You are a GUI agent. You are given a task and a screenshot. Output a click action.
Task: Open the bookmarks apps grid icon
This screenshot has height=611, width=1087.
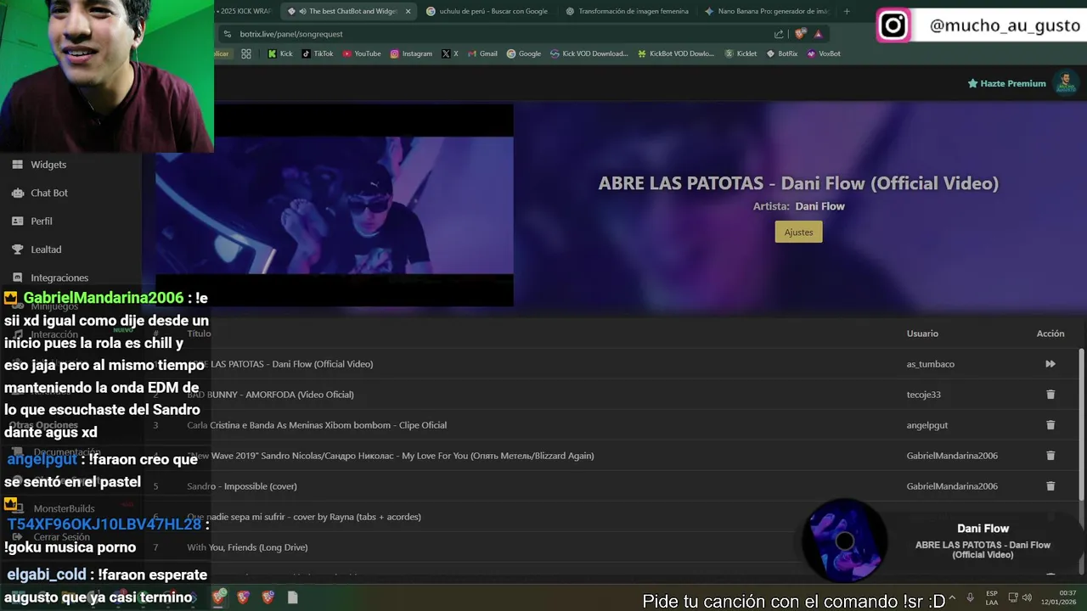(245, 53)
